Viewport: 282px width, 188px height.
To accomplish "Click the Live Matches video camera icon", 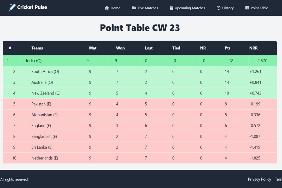I will (134, 8).
